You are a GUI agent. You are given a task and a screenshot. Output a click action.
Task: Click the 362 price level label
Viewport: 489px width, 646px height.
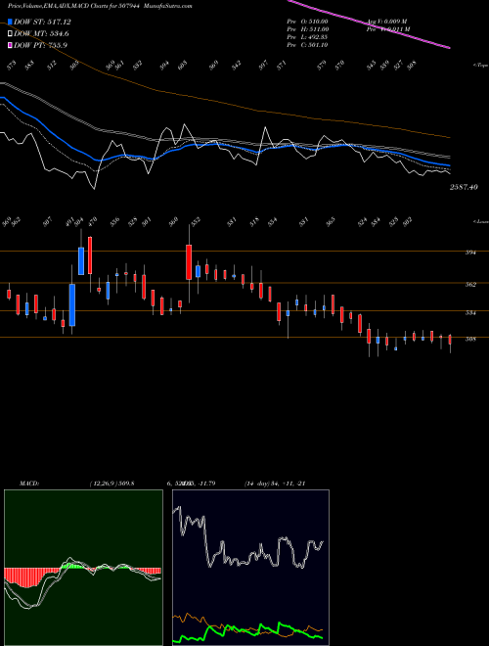(x=470, y=285)
